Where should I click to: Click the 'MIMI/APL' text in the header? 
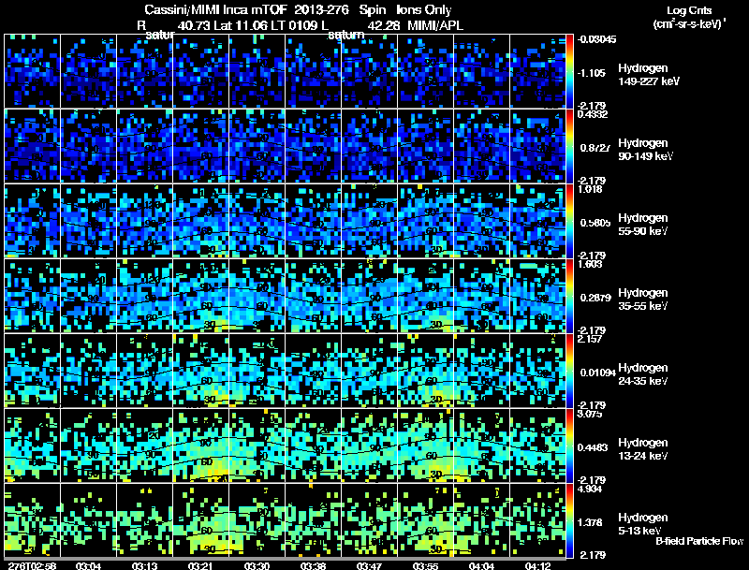(x=435, y=25)
